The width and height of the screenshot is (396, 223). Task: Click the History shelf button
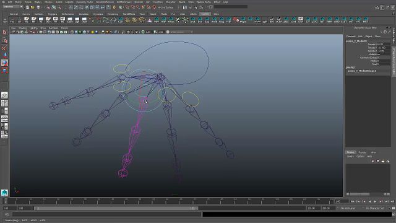(x=12, y=20)
